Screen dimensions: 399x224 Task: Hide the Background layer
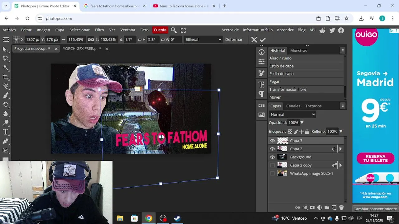click(x=272, y=157)
